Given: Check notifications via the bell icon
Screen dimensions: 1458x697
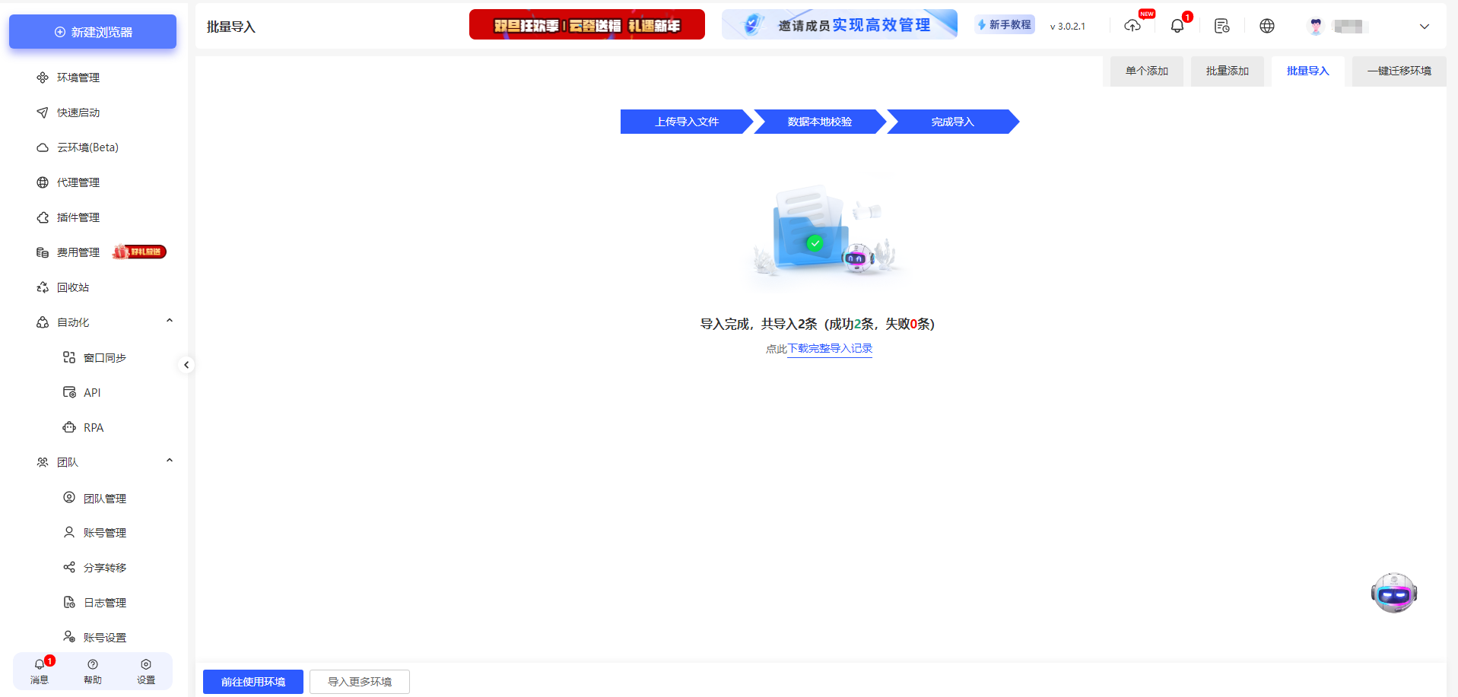Looking at the screenshot, I should pyautogui.click(x=1177, y=25).
